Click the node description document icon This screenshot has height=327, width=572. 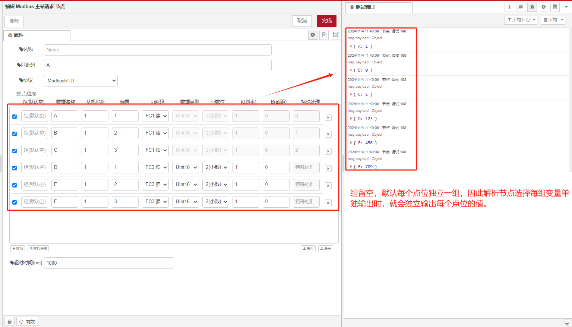pos(324,35)
